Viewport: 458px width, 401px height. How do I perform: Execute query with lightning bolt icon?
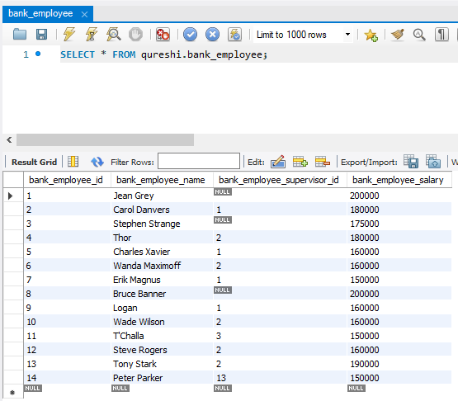(69, 35)
